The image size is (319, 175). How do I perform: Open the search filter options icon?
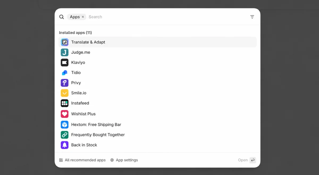252,17
